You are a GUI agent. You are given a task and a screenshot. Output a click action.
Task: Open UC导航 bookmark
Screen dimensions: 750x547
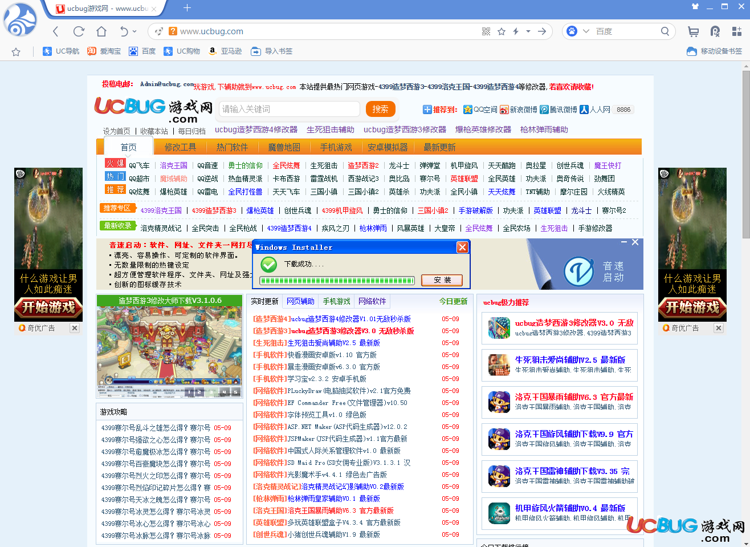tap(62, 51)
